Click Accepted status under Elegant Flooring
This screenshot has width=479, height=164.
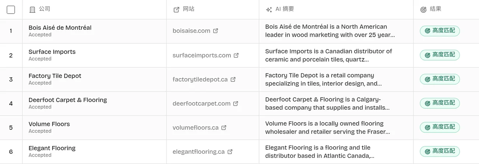pos(40,155)
